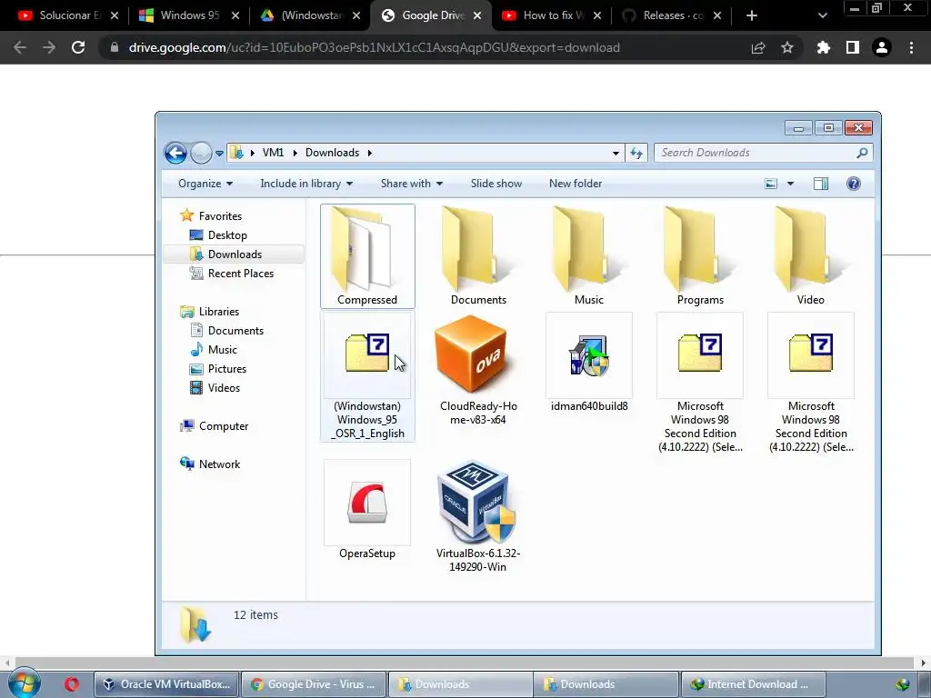Viewport: 931px width, 698px height.
Task: Open the Programs folder
Action: coord(700,255)
